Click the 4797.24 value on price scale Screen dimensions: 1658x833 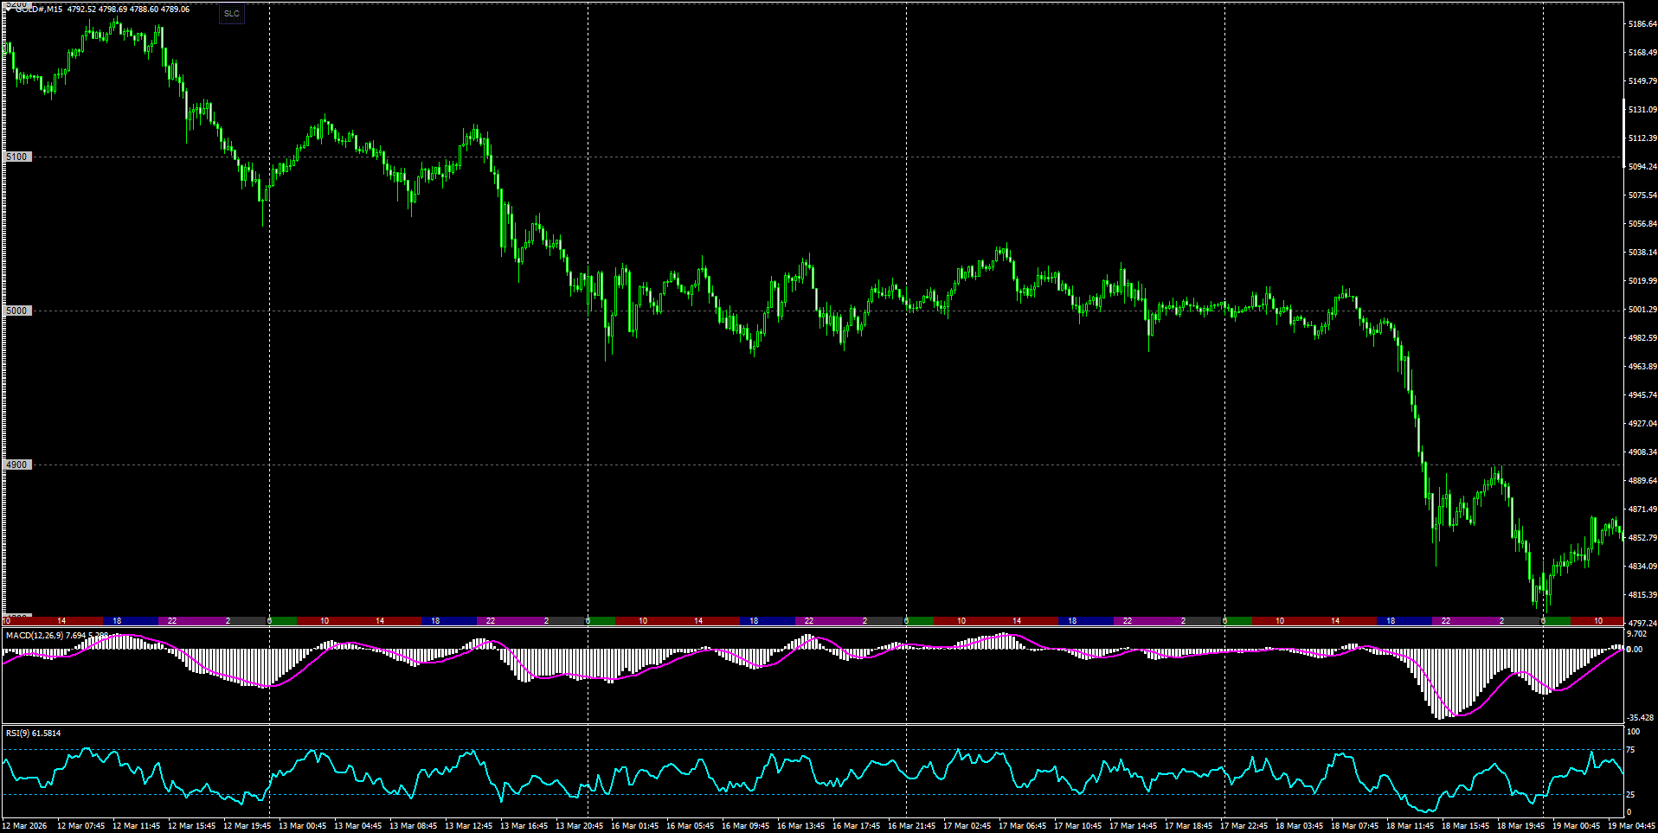point(1642,623)
